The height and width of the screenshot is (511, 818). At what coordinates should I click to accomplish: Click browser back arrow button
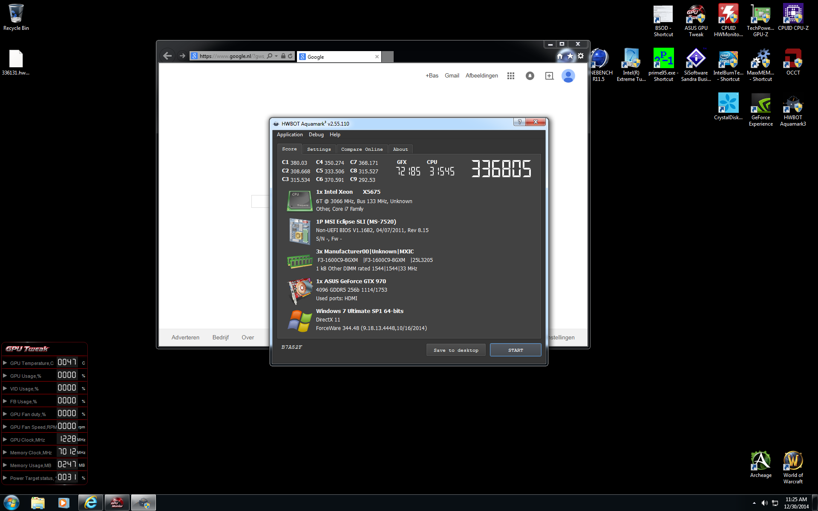click(x=167, y=56)
